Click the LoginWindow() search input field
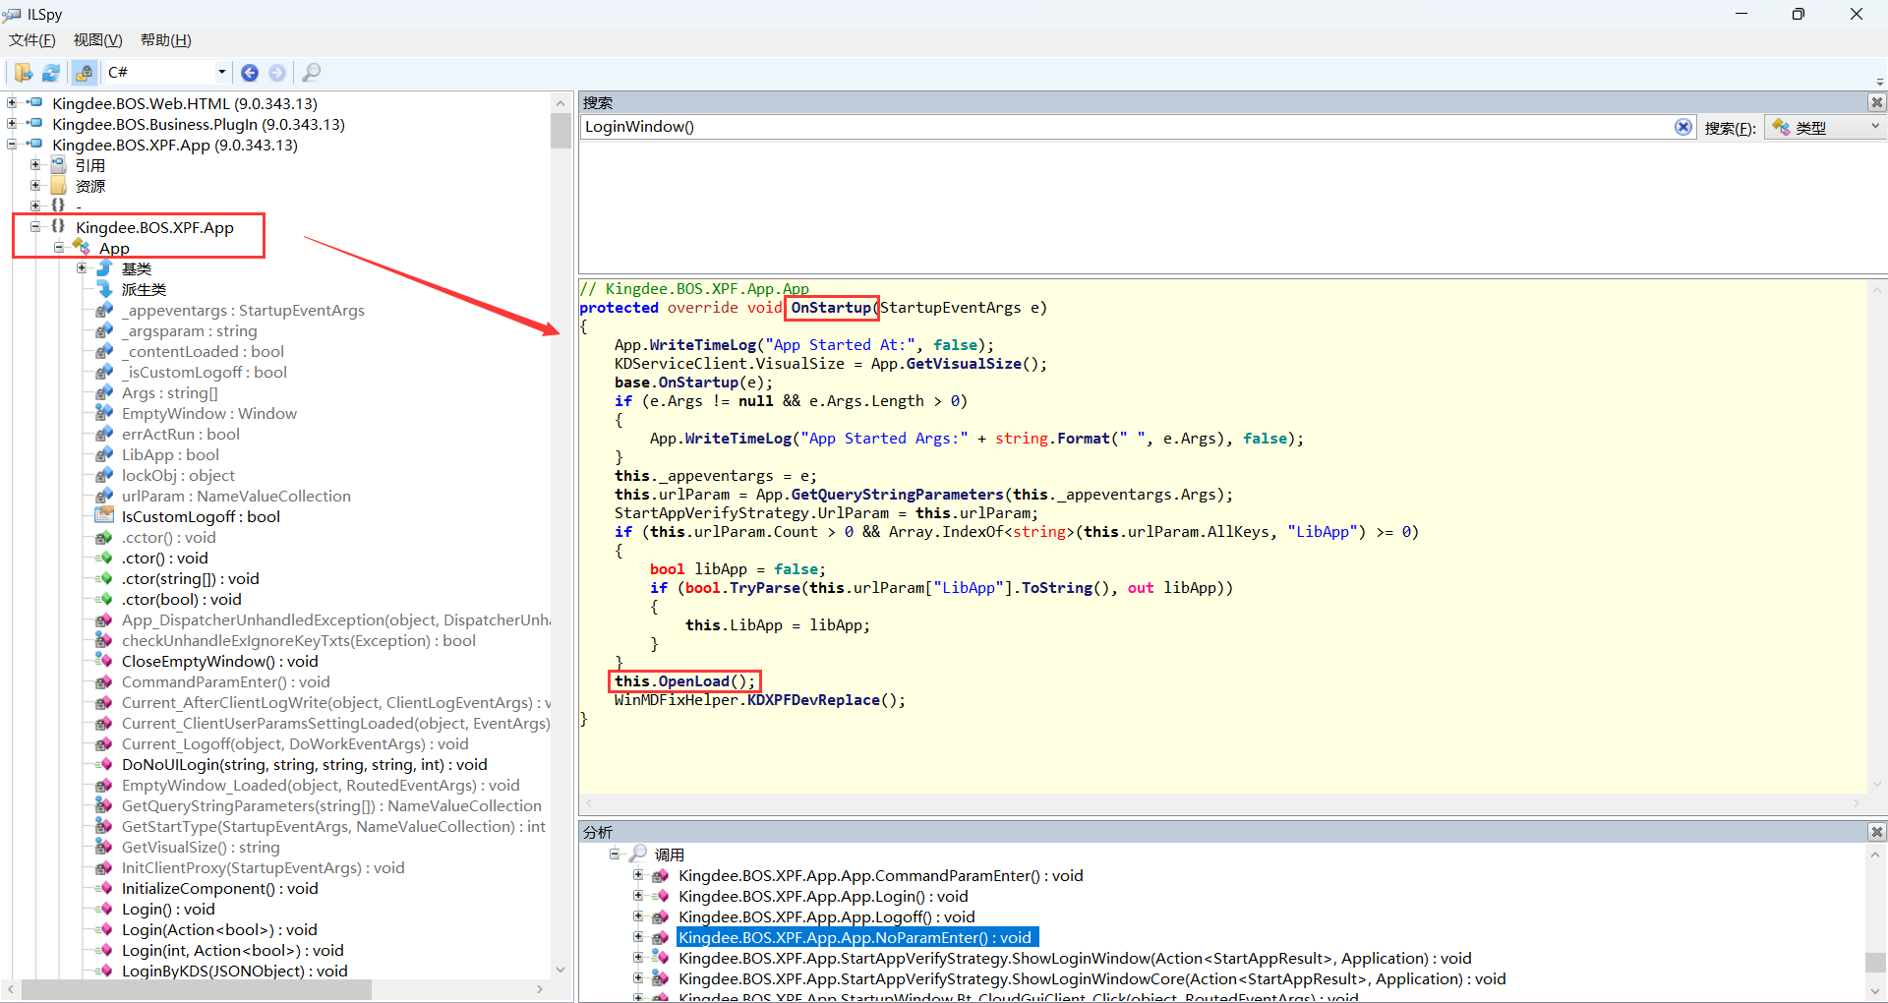 point(1126,127)
